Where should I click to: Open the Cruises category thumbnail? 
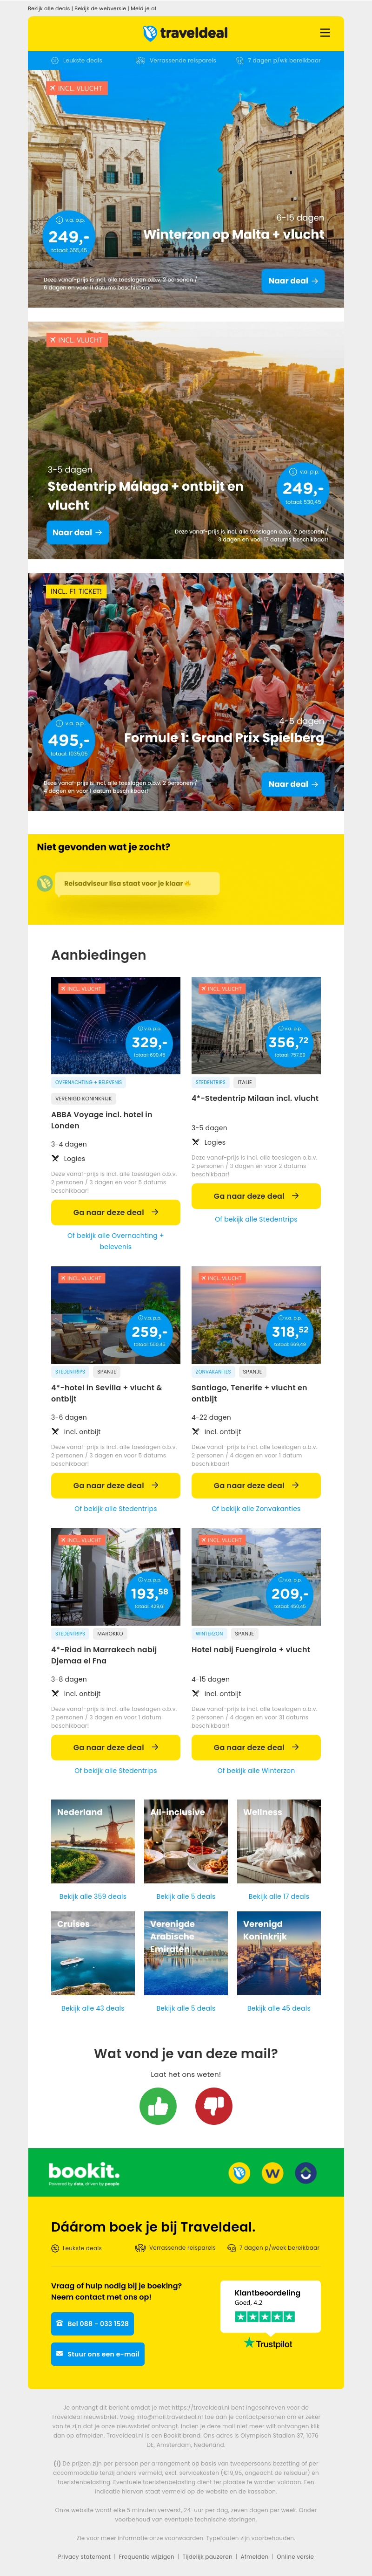[x=93, y=1953]
